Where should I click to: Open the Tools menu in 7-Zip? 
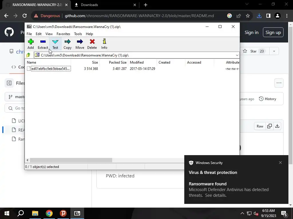coord(78,34)
